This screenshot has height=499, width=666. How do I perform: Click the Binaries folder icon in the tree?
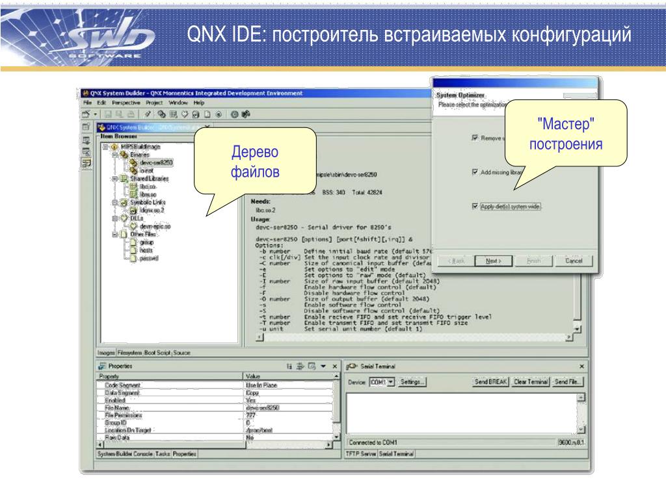pos(124,155)
